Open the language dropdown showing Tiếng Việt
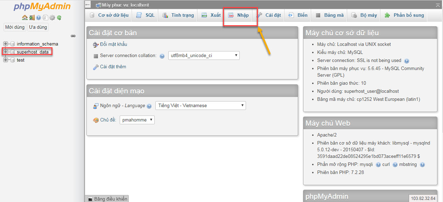The image size is (443, 202). pos(200,105)
